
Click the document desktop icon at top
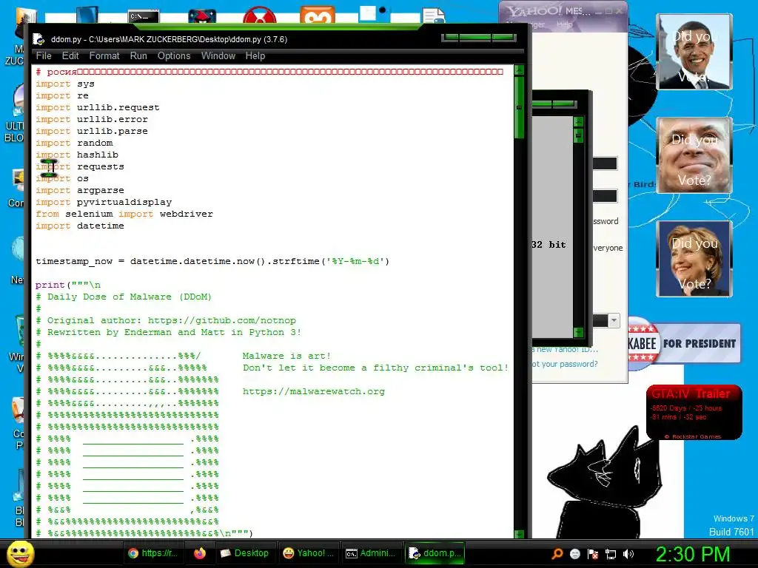(434, 16)
